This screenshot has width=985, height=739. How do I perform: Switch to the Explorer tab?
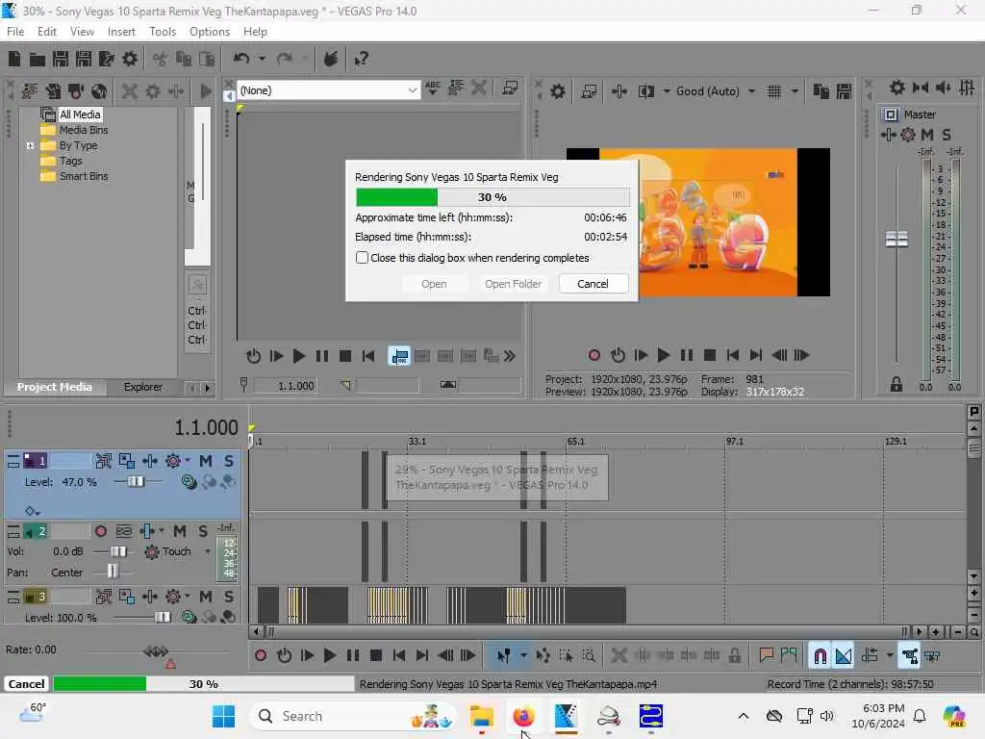tap(142, 387)
